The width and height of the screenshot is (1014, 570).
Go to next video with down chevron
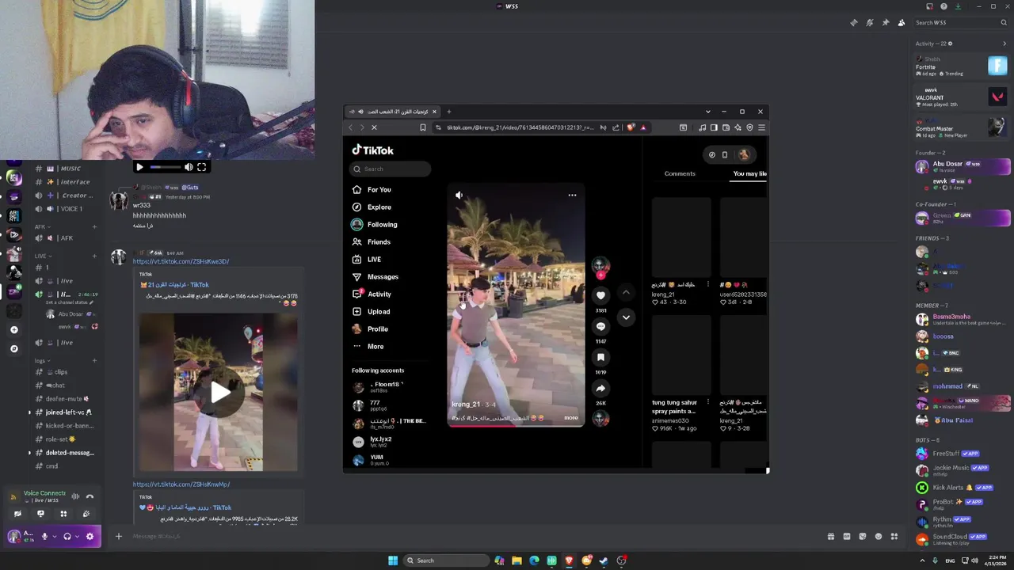(626, 317)
